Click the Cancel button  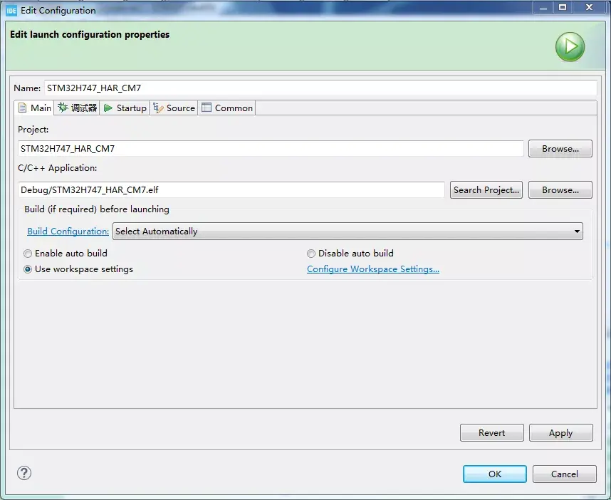point(564,474)
